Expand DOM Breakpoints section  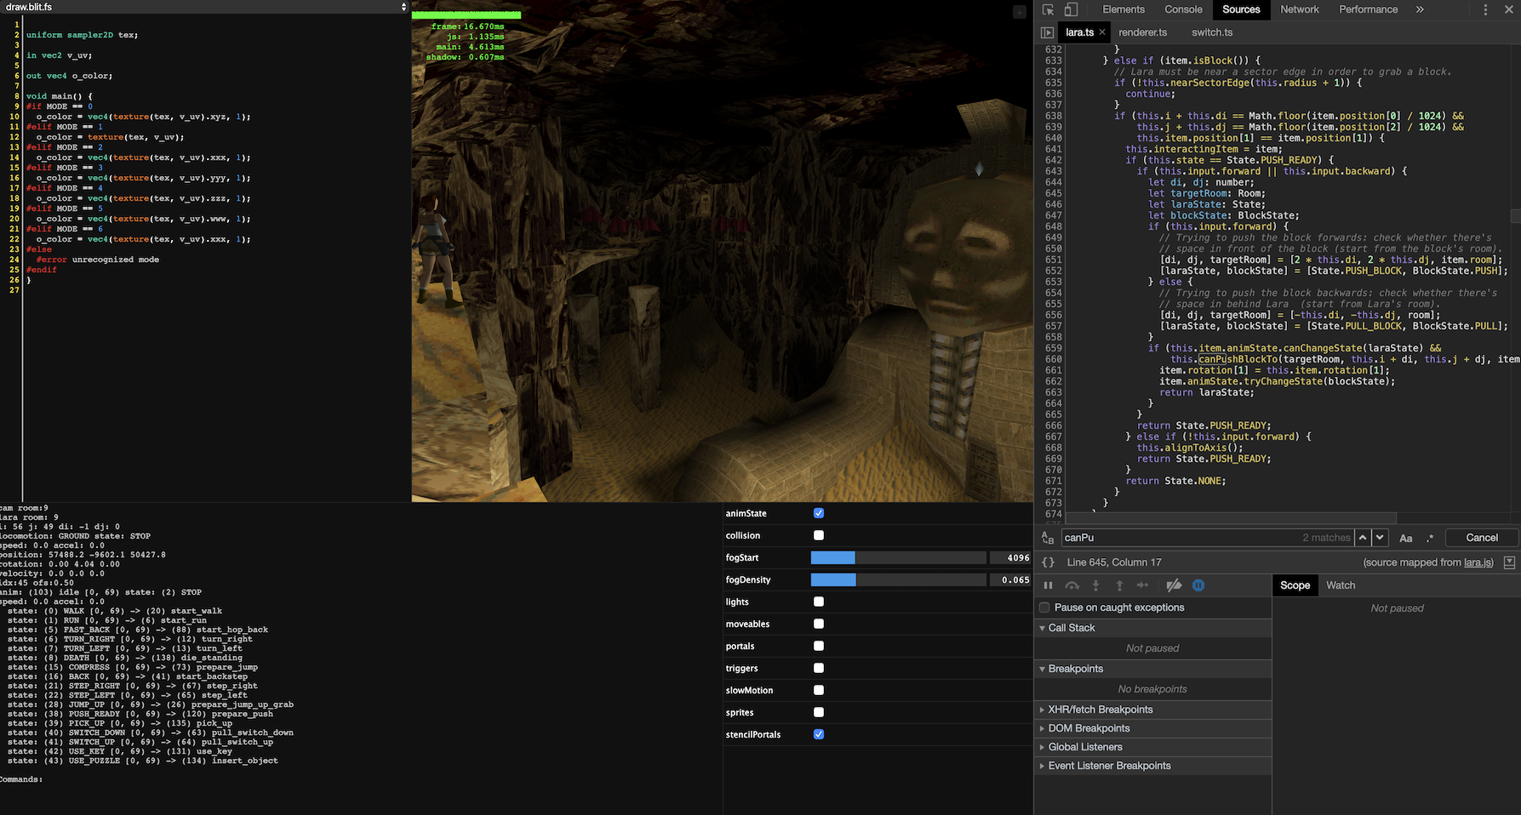click(1152, 728)
